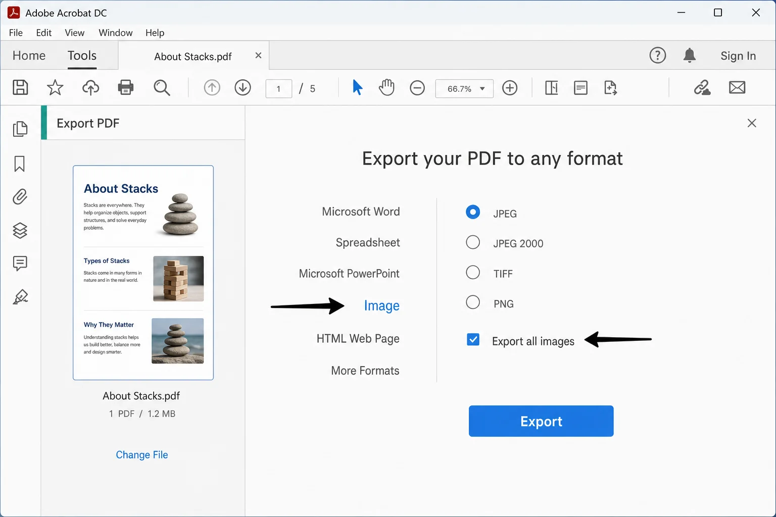
Task: Switch to the Home tab
Action: [29, 56]
